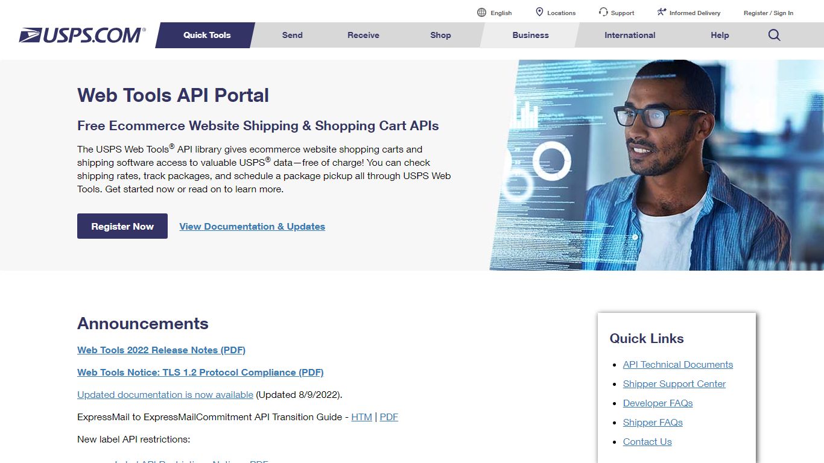This screenshot has width=824, height=463.
Task: Open Shipper Support Center quick link
Action: tap(674, 383)
